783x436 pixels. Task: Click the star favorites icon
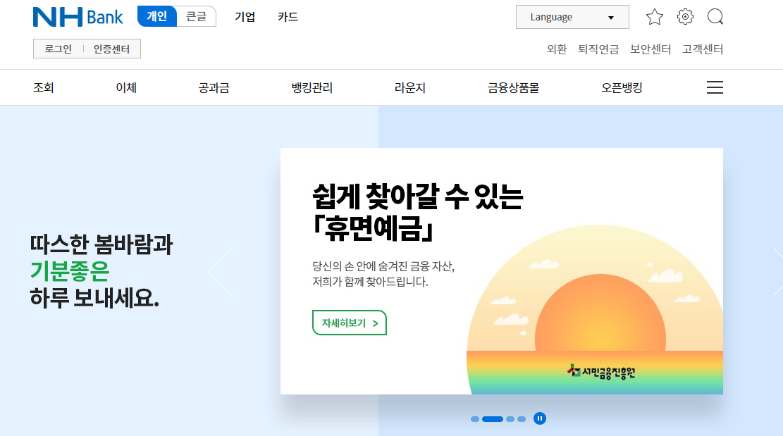[654, 16]
